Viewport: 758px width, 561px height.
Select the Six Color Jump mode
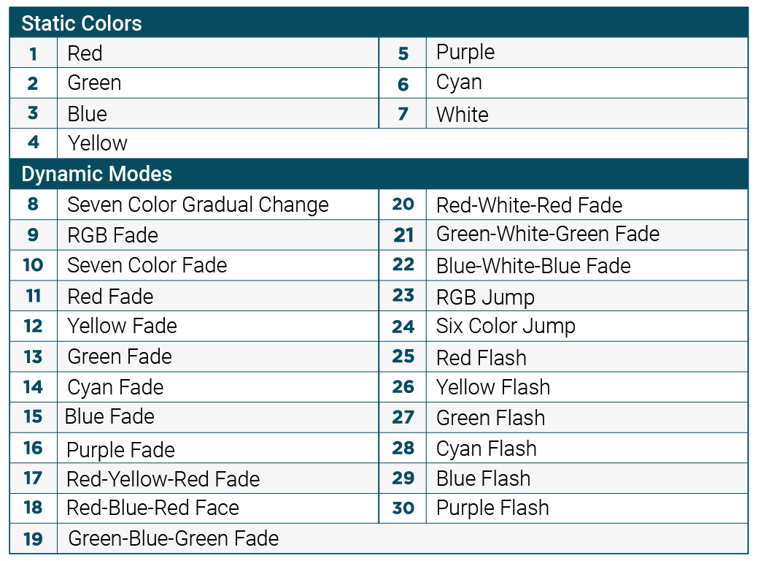pos(506,327)
